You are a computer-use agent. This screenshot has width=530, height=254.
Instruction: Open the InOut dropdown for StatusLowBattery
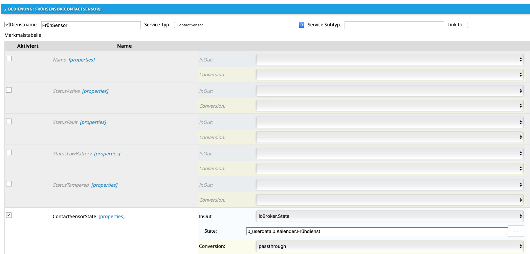point(390,154)
